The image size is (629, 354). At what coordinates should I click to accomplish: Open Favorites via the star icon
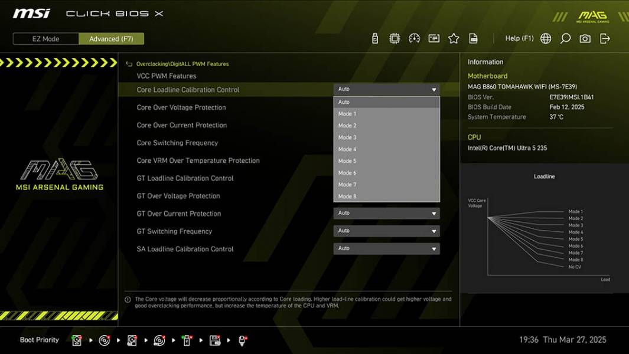[454, 38]
